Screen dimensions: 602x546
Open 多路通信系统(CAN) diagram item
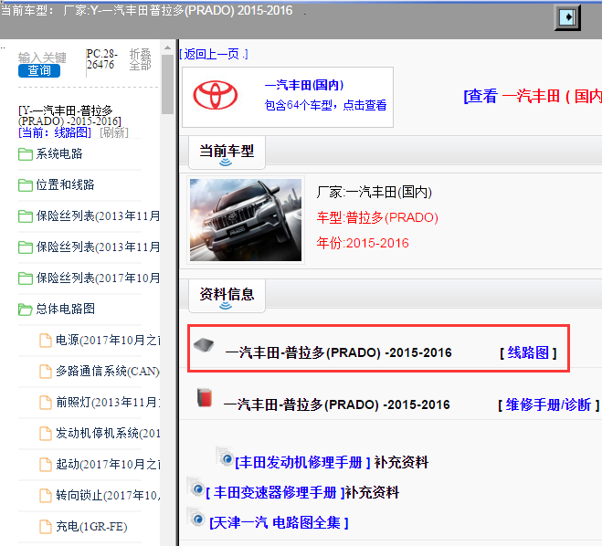click(x=108, y=371)
